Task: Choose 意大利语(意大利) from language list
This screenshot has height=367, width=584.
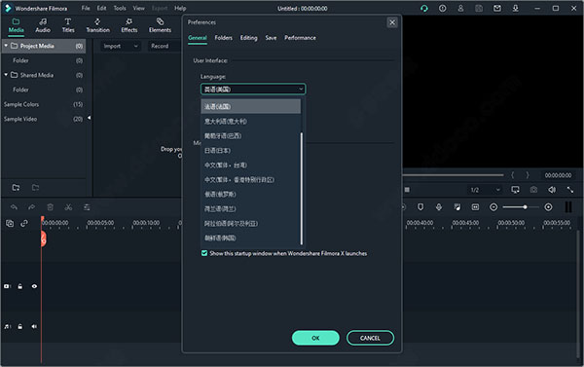Action: point(251,122)
